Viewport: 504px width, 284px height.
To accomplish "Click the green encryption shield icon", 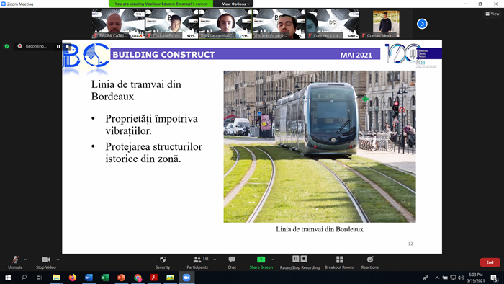I will (6, 46).
